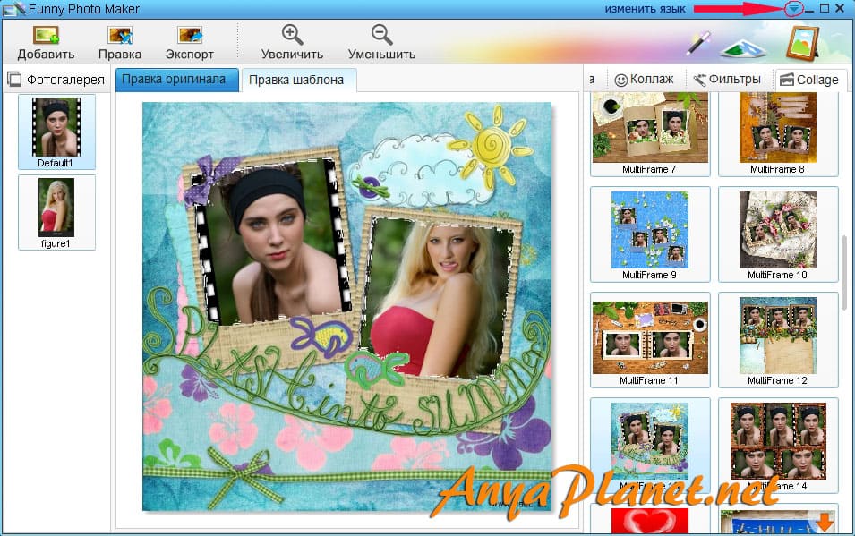
Task: Maximize the Funny Photo Maker window
Action: [x=825, y=8]
